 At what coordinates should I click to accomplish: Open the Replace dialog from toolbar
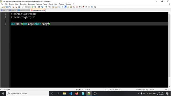point(42,7)
